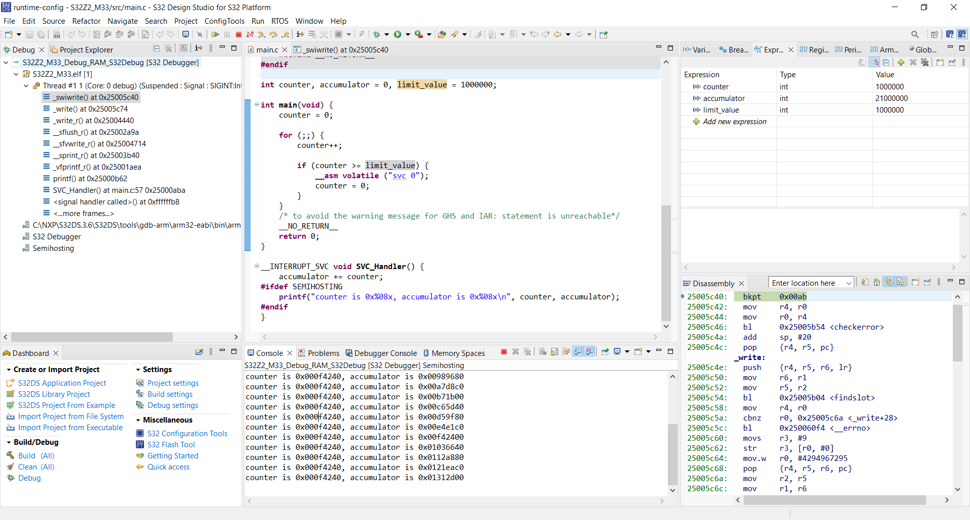Collapse the Thread #1 tree node
The image size is (970, 520).
pos(26,86)
